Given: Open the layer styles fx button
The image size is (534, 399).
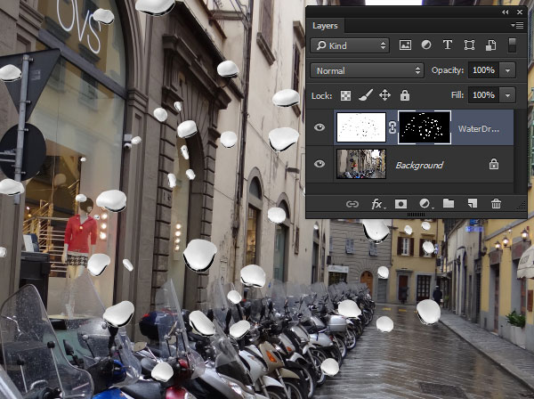Looking at the screenshot, I should pyautogui.click(x=376, y=204).
